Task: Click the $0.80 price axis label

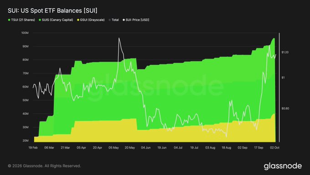Action: click(x=285, y=108)
